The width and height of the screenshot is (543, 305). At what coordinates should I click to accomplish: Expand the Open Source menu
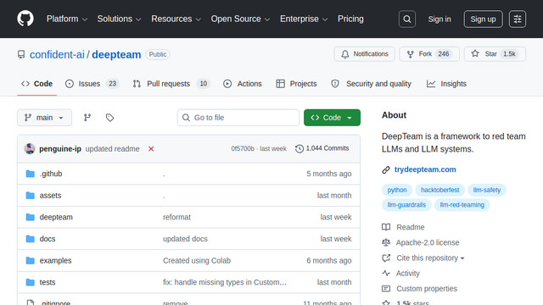(x=240, y=19)
